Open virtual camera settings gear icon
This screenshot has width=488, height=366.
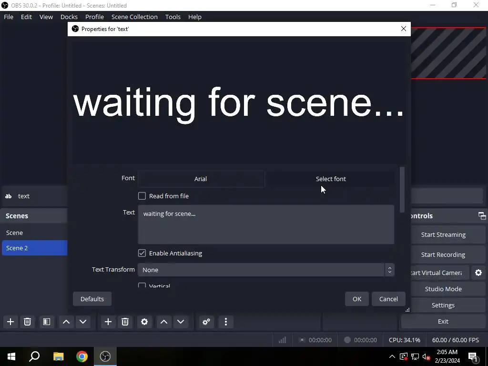478,273
